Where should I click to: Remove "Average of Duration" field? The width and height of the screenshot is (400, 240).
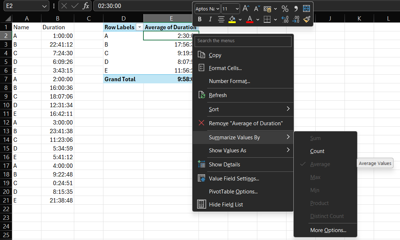243,123
